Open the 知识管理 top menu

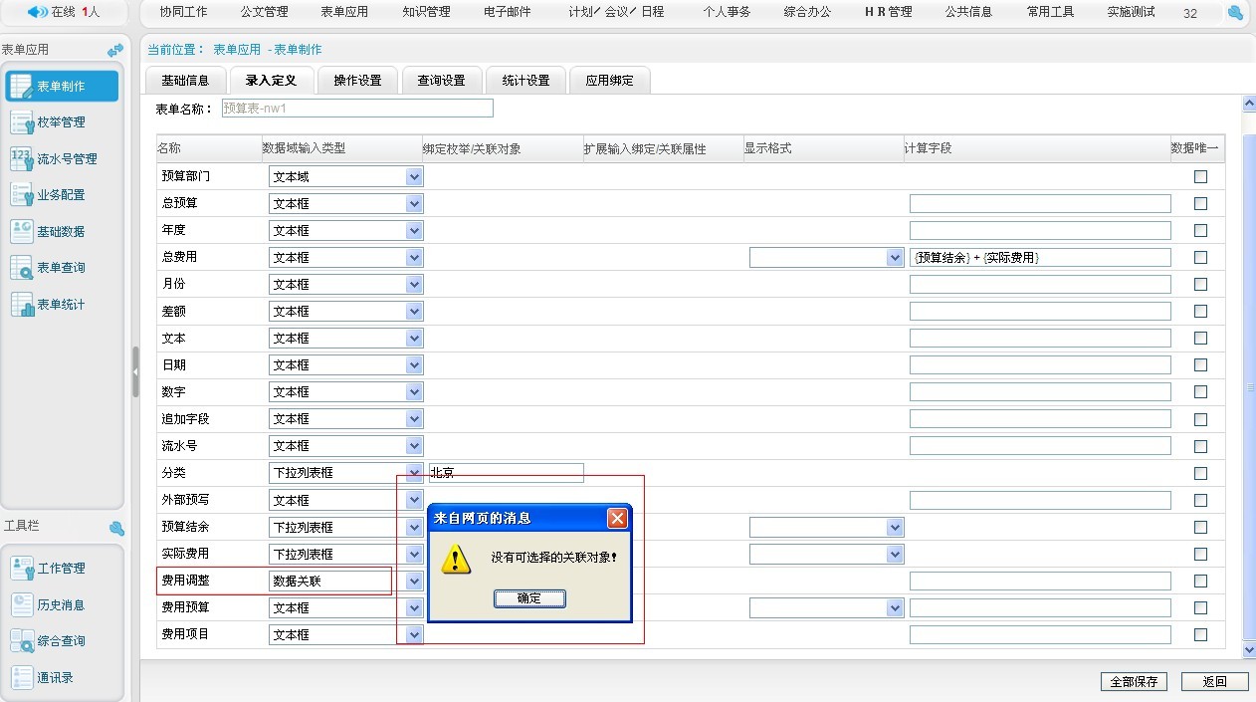(x=426, y=12)
